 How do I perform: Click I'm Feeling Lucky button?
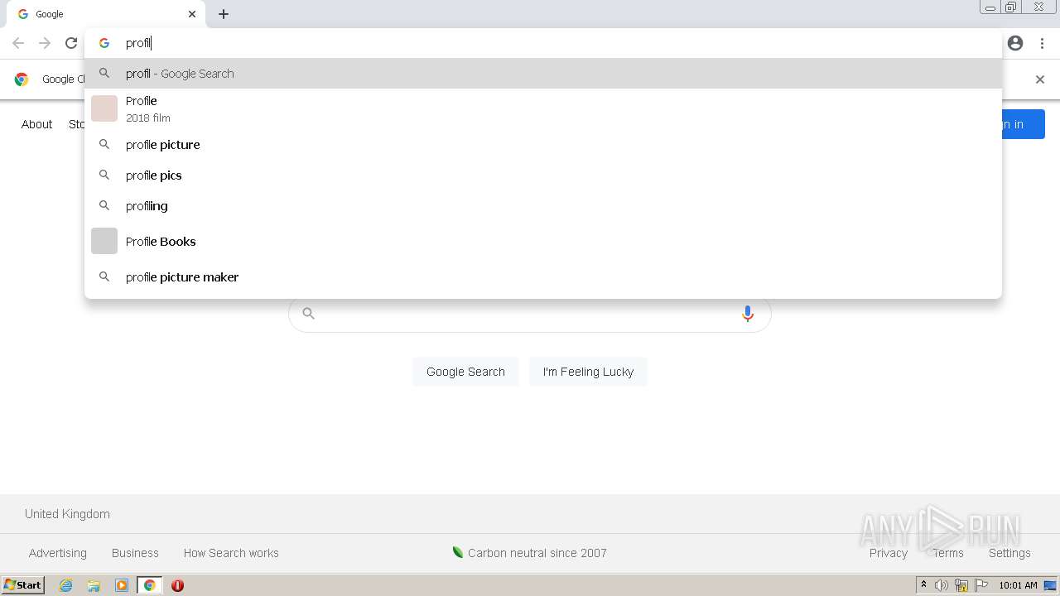588,372
